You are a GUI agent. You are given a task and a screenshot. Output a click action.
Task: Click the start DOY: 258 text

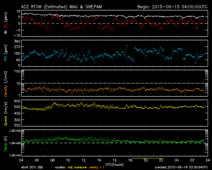click(x=32, y=168)
